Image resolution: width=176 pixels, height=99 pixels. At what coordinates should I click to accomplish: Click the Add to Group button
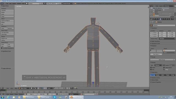(162, 60)
